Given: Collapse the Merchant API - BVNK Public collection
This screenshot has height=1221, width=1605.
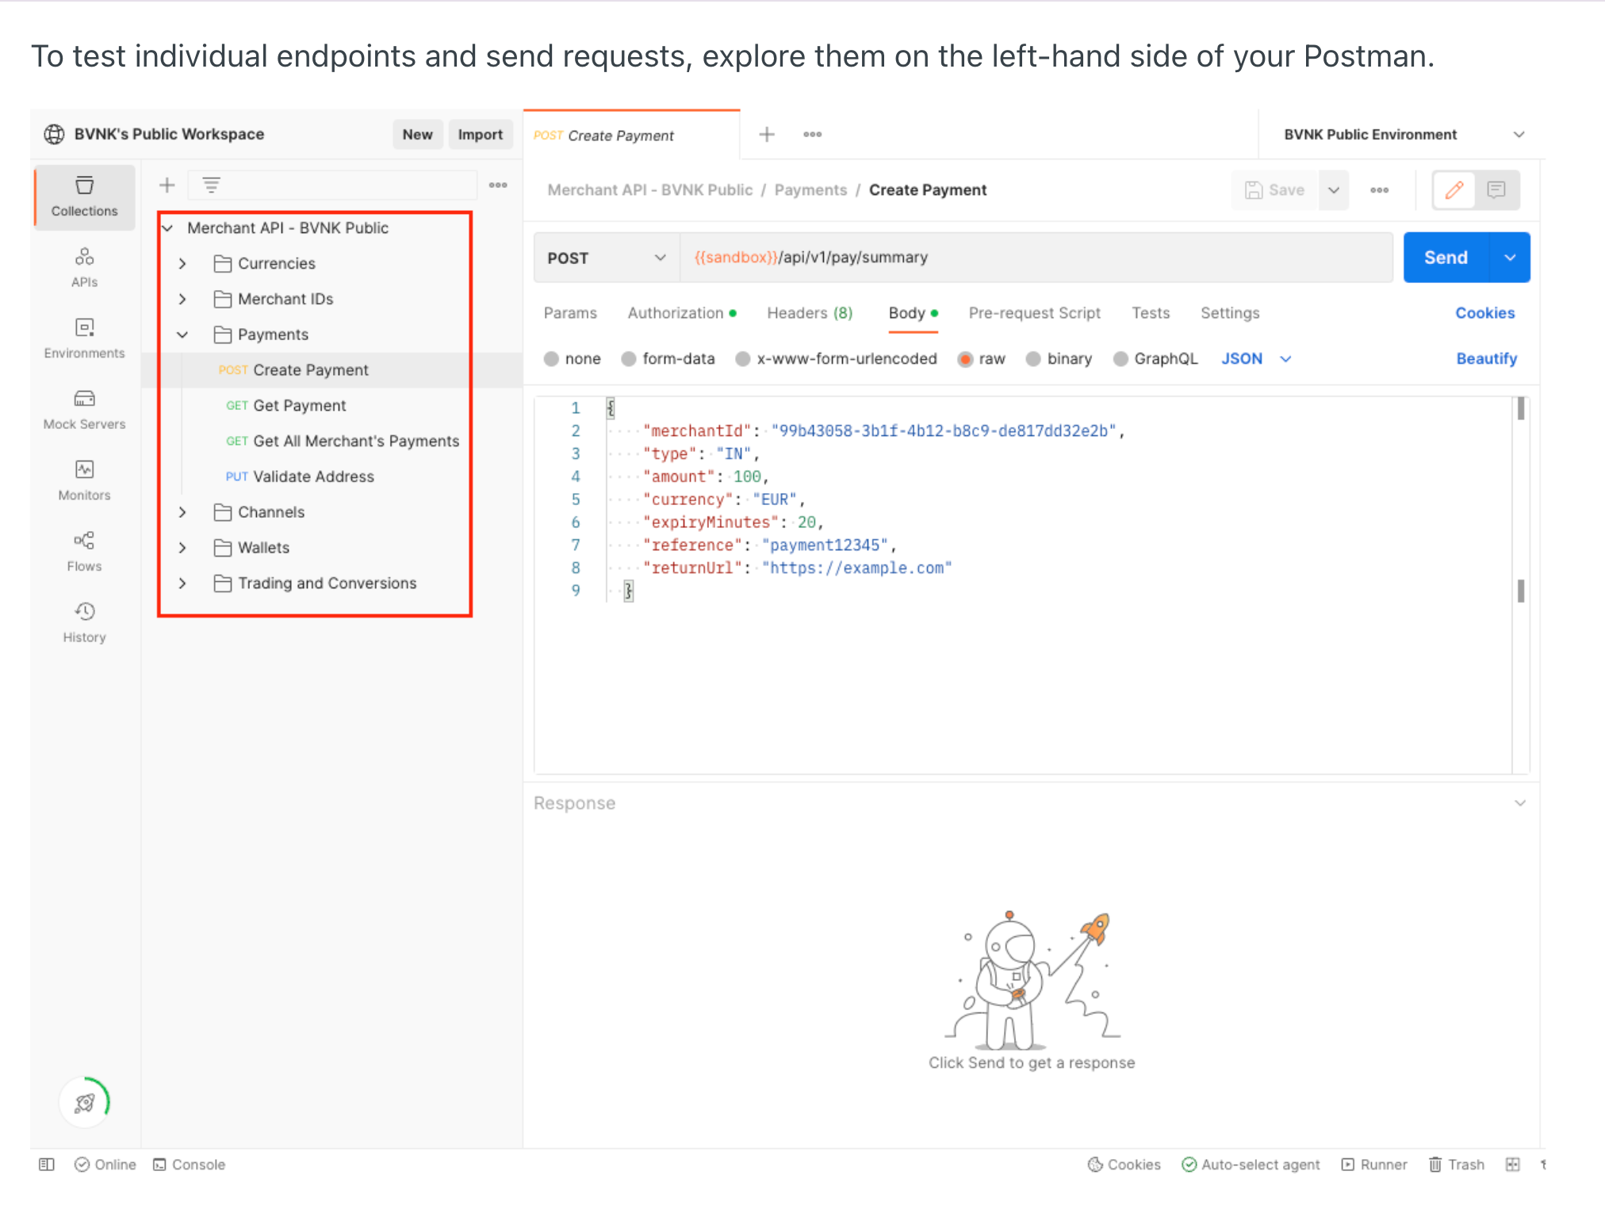Looking at the screenshot, I should (167, 228).
